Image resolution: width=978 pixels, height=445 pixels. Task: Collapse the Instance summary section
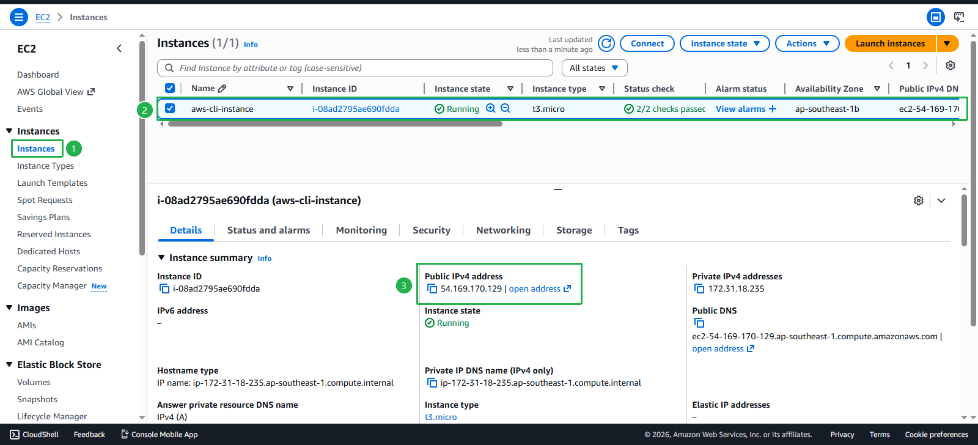pos(161,258)
